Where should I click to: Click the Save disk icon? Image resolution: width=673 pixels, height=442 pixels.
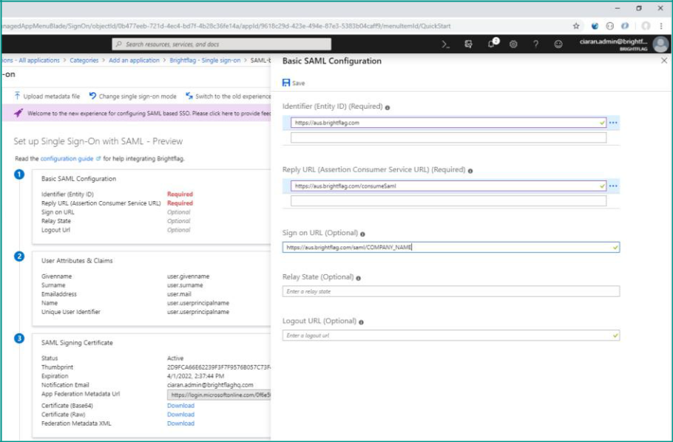(286, 83)
